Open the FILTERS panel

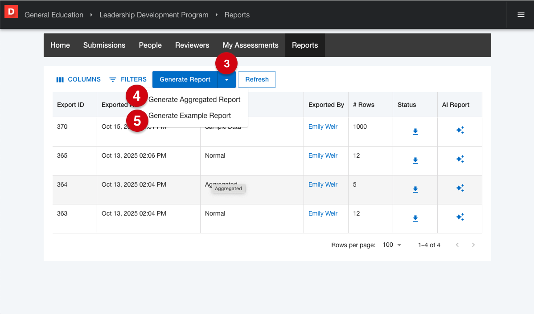pos(128,80)
